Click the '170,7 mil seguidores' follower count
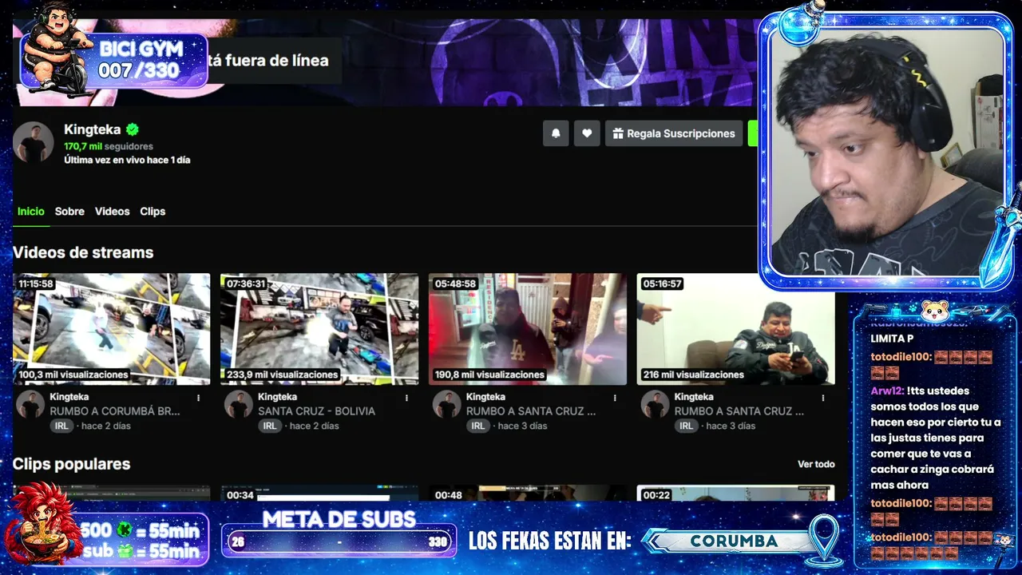Viewport: 1022px width, 575px height. point(109,146)
